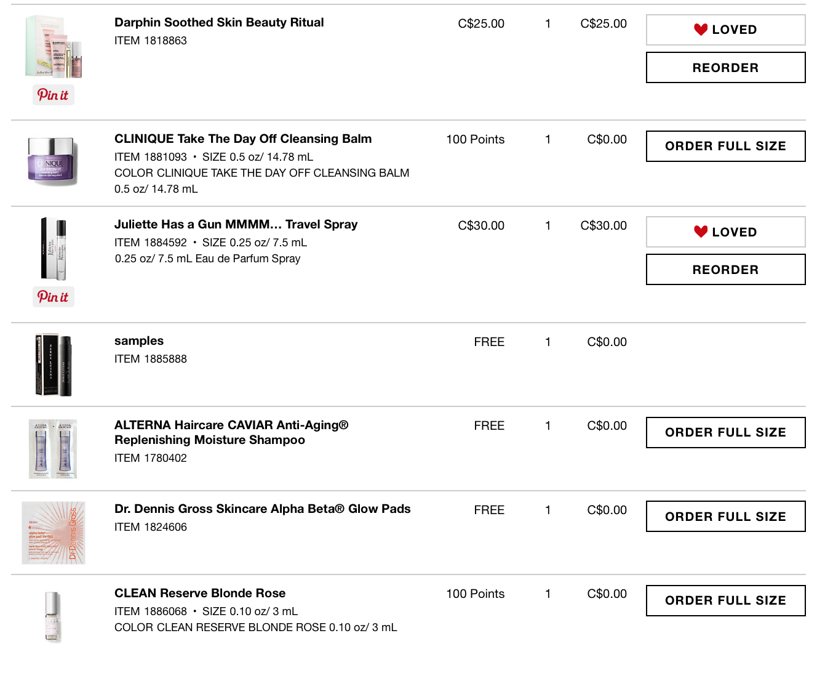Image resolution: width=817 pixels, height=681 pixels.
Task: Reorder the Darphin Soothed Skin Beauty Ritual
Action: [725, 68]
